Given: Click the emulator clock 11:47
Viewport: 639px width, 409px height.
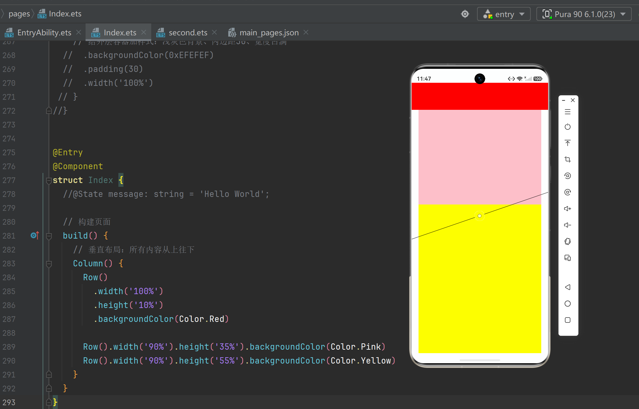Looking at the screenshot, I should pos(424,79).
